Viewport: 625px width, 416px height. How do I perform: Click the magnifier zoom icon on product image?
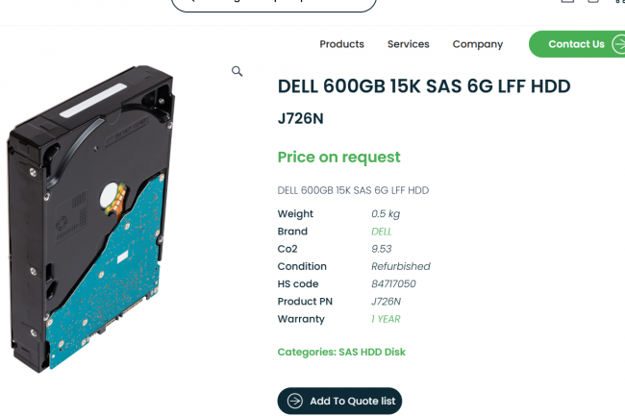coord(237,71)
